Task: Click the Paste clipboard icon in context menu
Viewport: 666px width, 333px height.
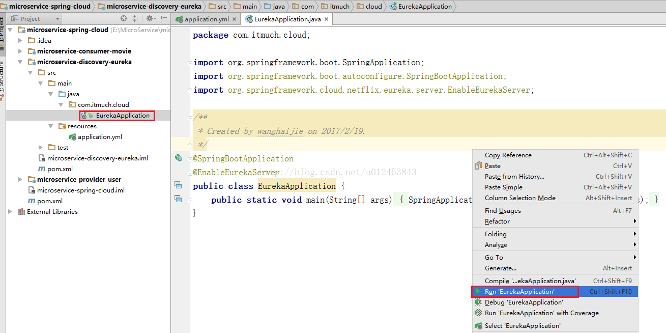Action: click(x=478, y=166)
